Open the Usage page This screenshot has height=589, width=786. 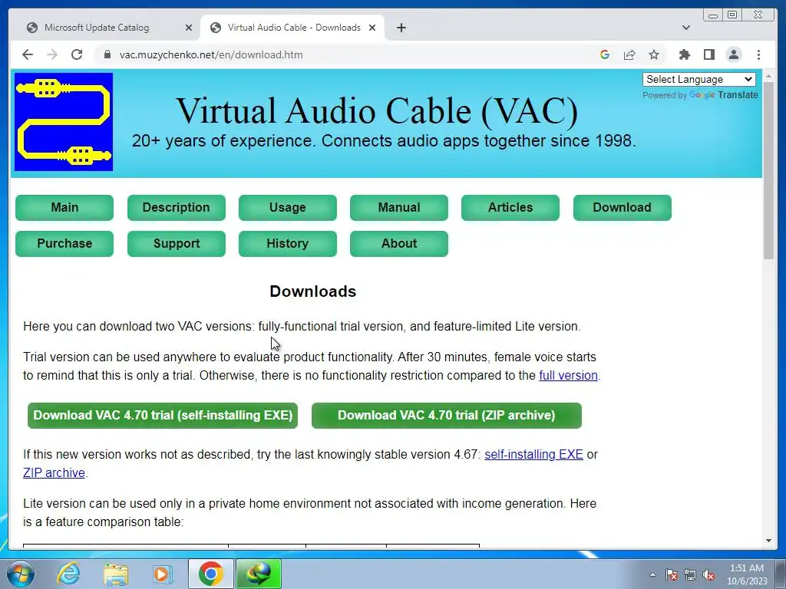coord(288,207)
